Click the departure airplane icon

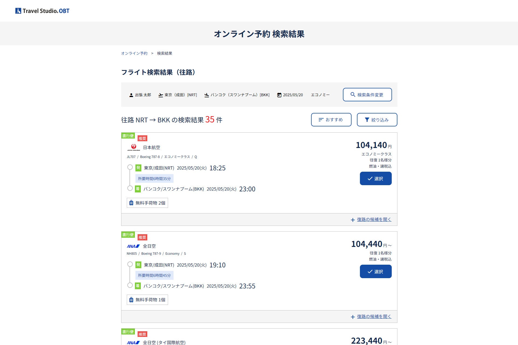(x=161, y=95)
